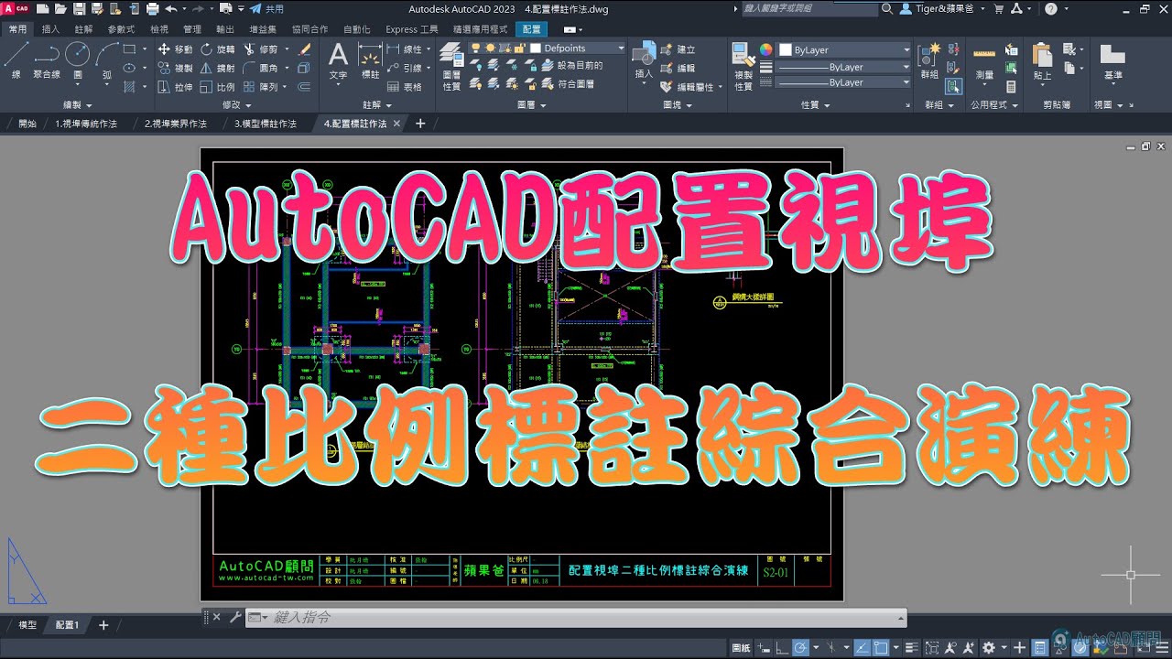Click Match Layer (符合圖層) button
Image resolution: width=1172 pixels, height=659 pixels.
click(x=568, y=84)
